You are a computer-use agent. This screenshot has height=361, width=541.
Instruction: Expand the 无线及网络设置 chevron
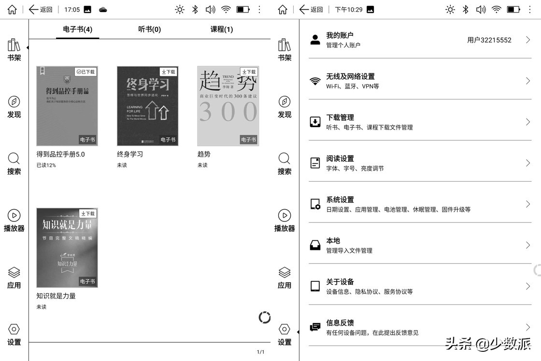527,80
